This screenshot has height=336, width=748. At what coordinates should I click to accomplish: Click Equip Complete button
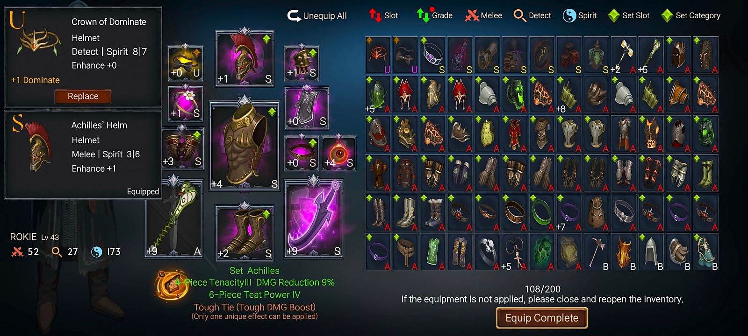click(x=542, y=318)
